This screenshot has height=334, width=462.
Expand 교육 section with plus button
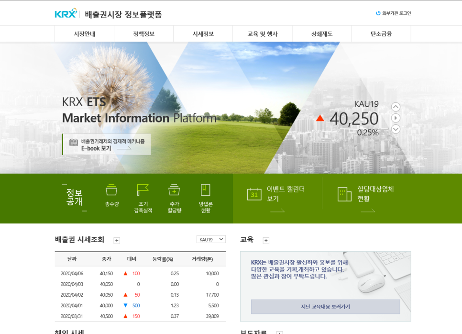(266, 241)
